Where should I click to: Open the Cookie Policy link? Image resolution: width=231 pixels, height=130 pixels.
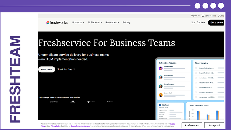[172, 124]
